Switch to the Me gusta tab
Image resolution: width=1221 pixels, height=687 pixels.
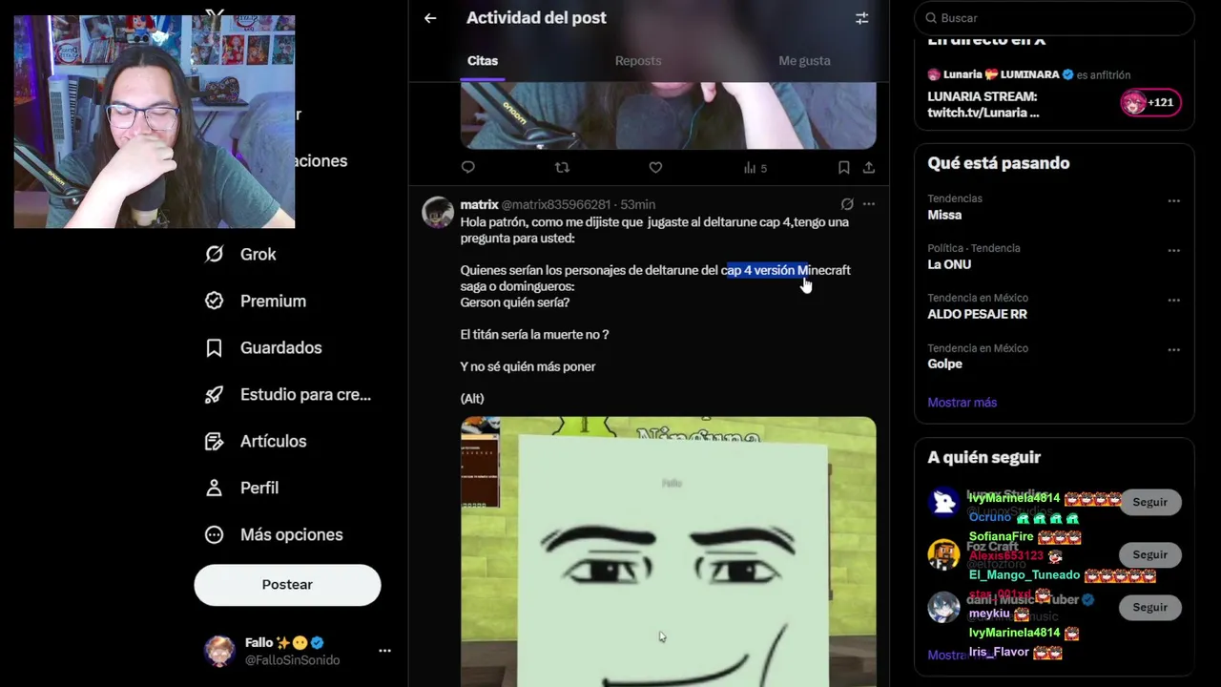804,60
